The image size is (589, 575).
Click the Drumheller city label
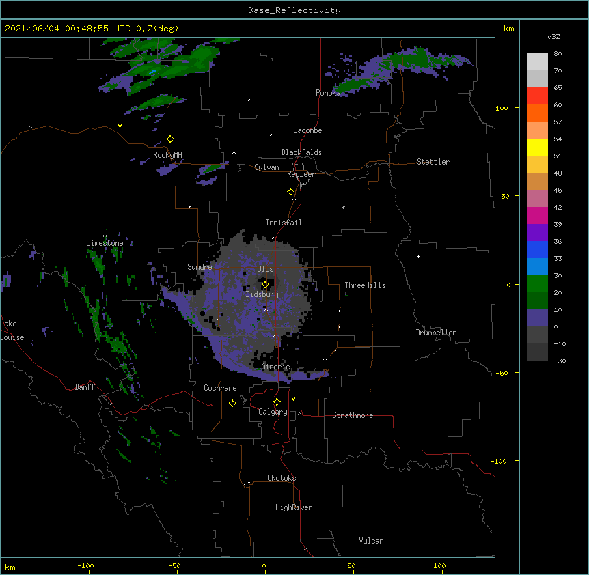click(436, 333)
